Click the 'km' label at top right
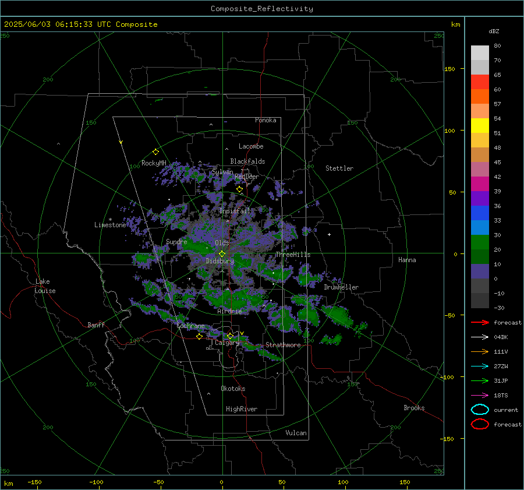524x490 pixels. pyautogui.click(x=455, y=24)
